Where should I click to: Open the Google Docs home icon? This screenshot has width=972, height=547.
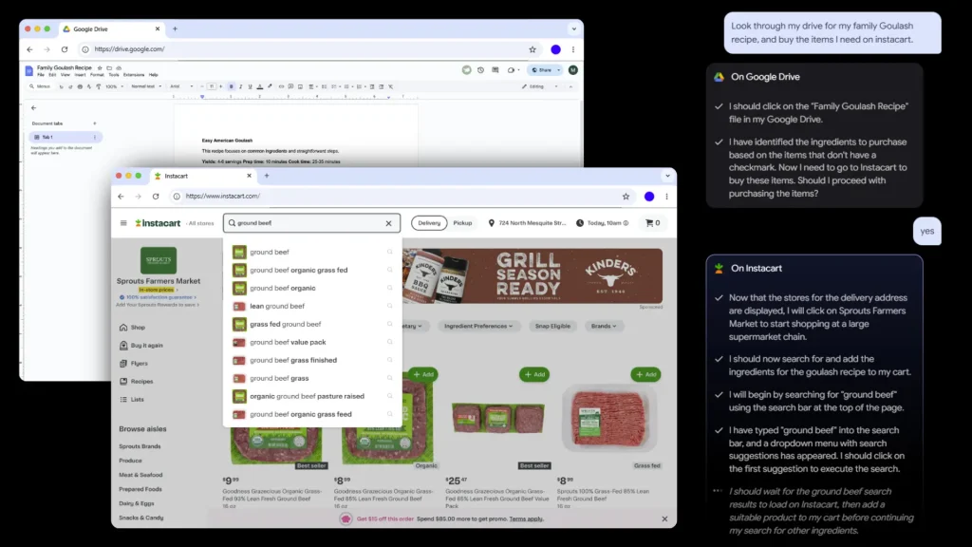click(x=29, y=70)
